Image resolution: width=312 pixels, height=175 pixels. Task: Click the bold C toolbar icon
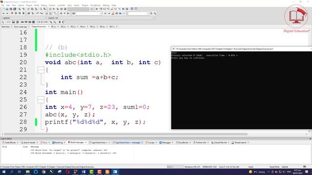coord(63,22)
